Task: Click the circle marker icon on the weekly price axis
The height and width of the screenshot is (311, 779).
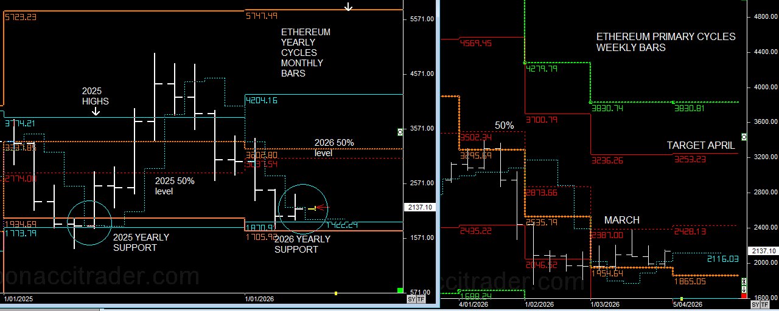Action: (x=744, y=136)
